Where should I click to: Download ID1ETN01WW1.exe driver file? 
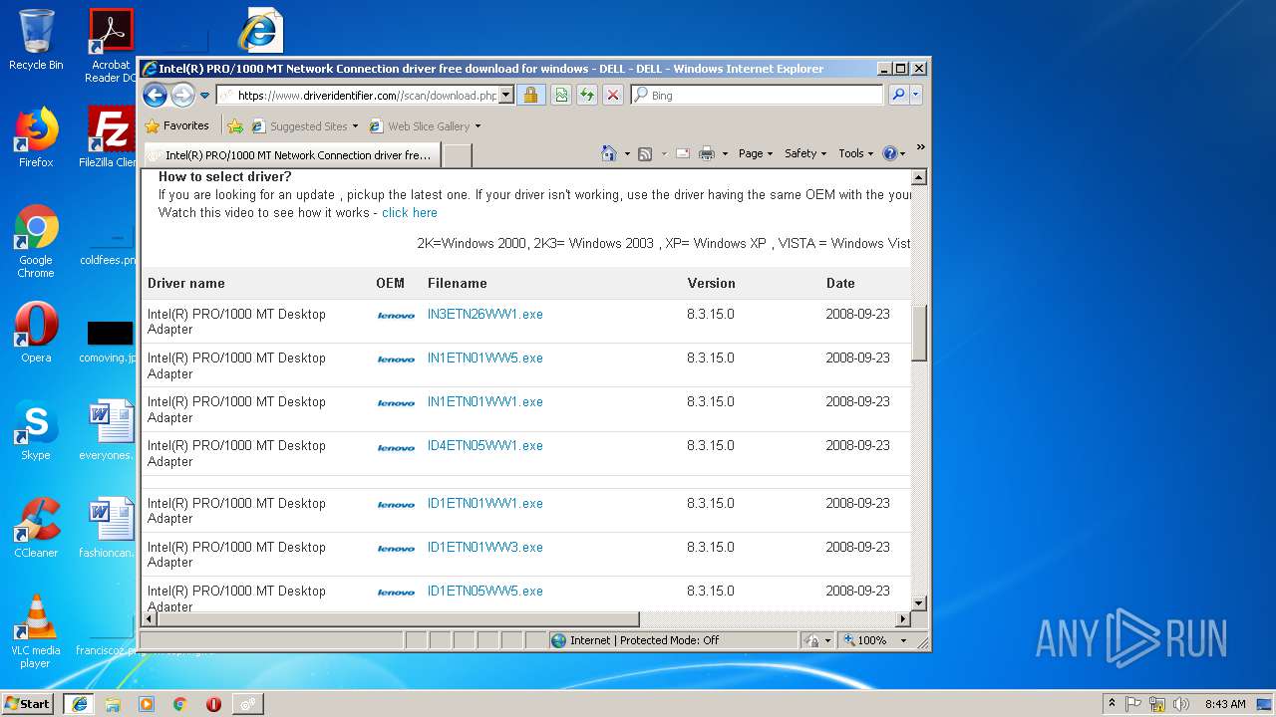tap(485, 503)
